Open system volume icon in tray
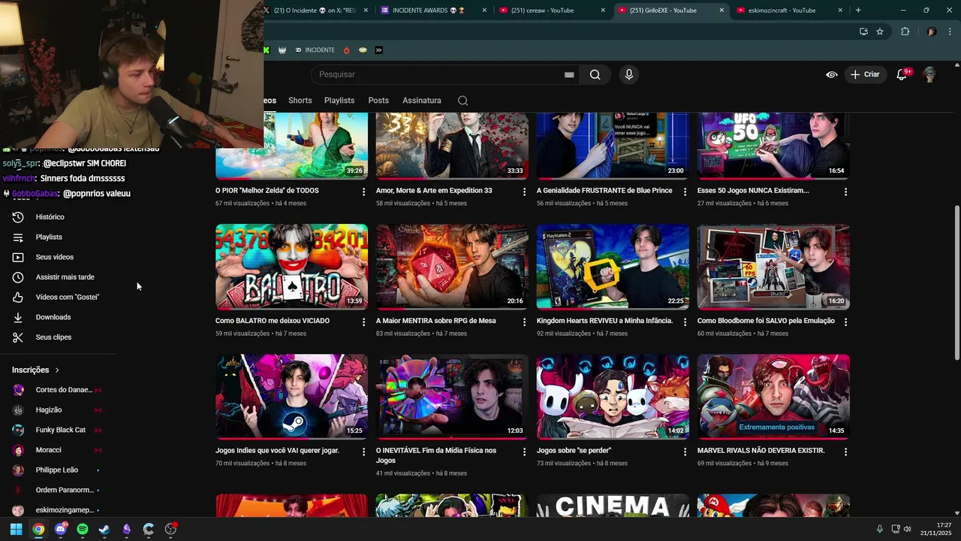 [x=907, y=529]
